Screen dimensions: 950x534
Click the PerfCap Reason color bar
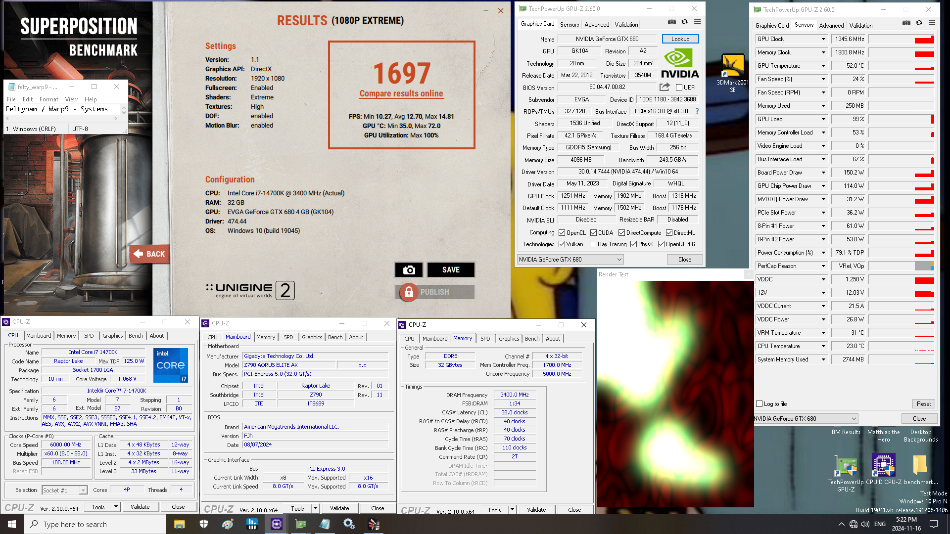(924, 266)
